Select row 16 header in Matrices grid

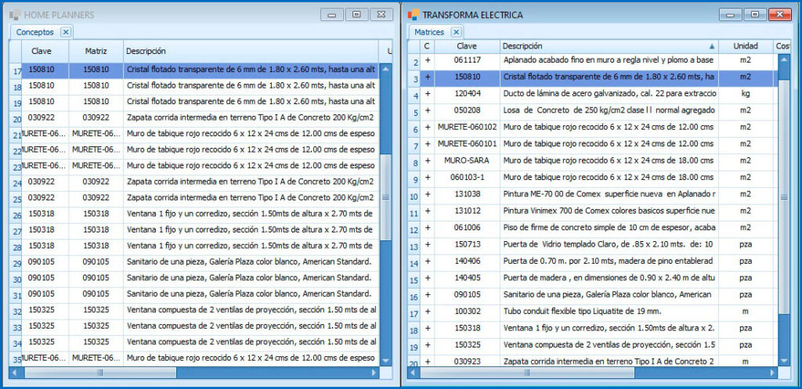(414, 295)
